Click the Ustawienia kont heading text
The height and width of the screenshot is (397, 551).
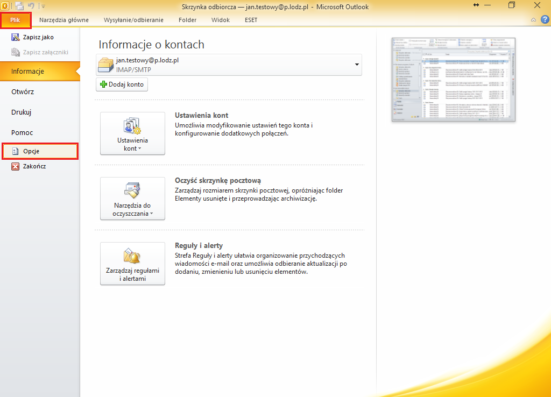click(201, 115)
